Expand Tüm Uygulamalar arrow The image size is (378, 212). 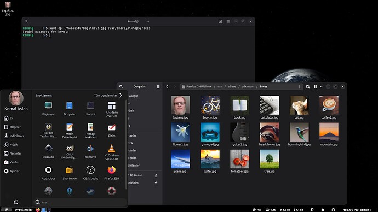(121, 96)
